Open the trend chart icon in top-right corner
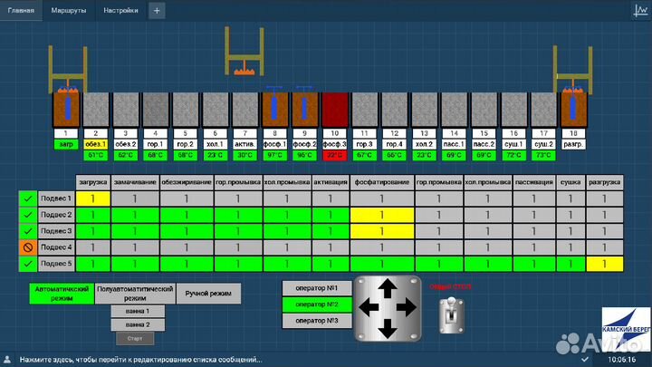 [639, 11]
